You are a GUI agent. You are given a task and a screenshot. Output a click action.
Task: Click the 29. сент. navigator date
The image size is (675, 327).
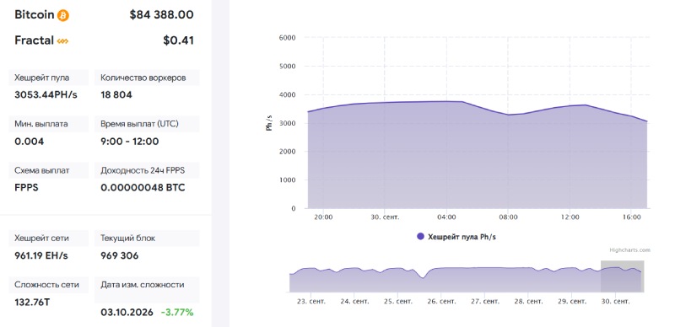coord(571,301)
